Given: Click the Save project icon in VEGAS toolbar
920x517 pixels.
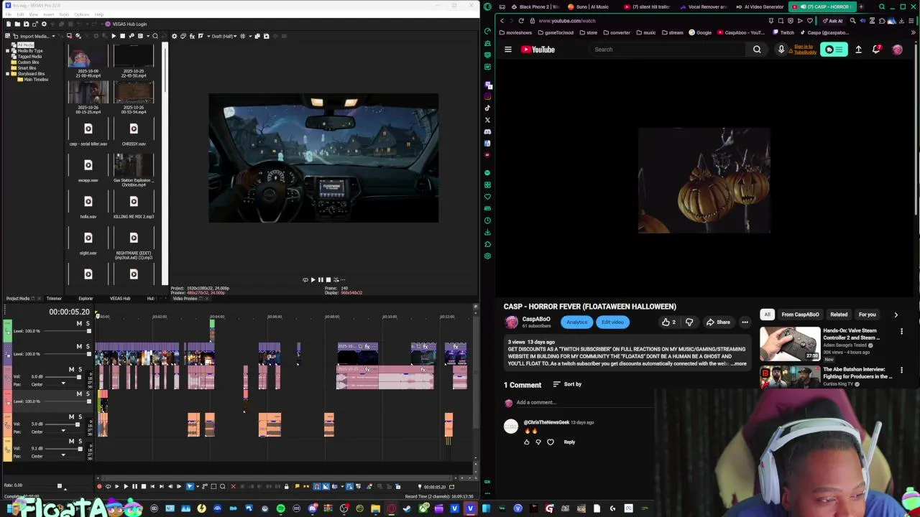Looking at the screenshot, I should point(26,24).
